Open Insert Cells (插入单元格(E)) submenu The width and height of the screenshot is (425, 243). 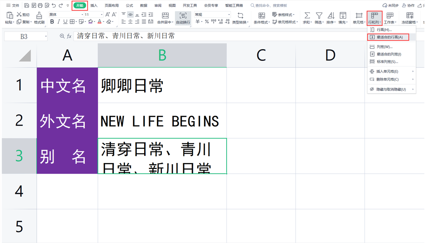391,71
